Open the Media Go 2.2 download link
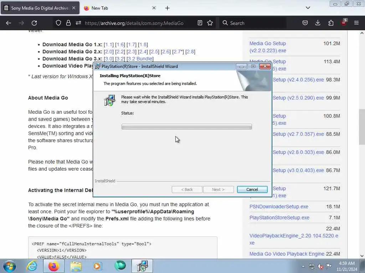Screen dimensions: 365x273 pos(120,52)
